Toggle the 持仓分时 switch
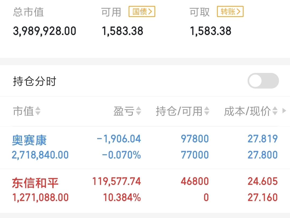 click(263, 81)
